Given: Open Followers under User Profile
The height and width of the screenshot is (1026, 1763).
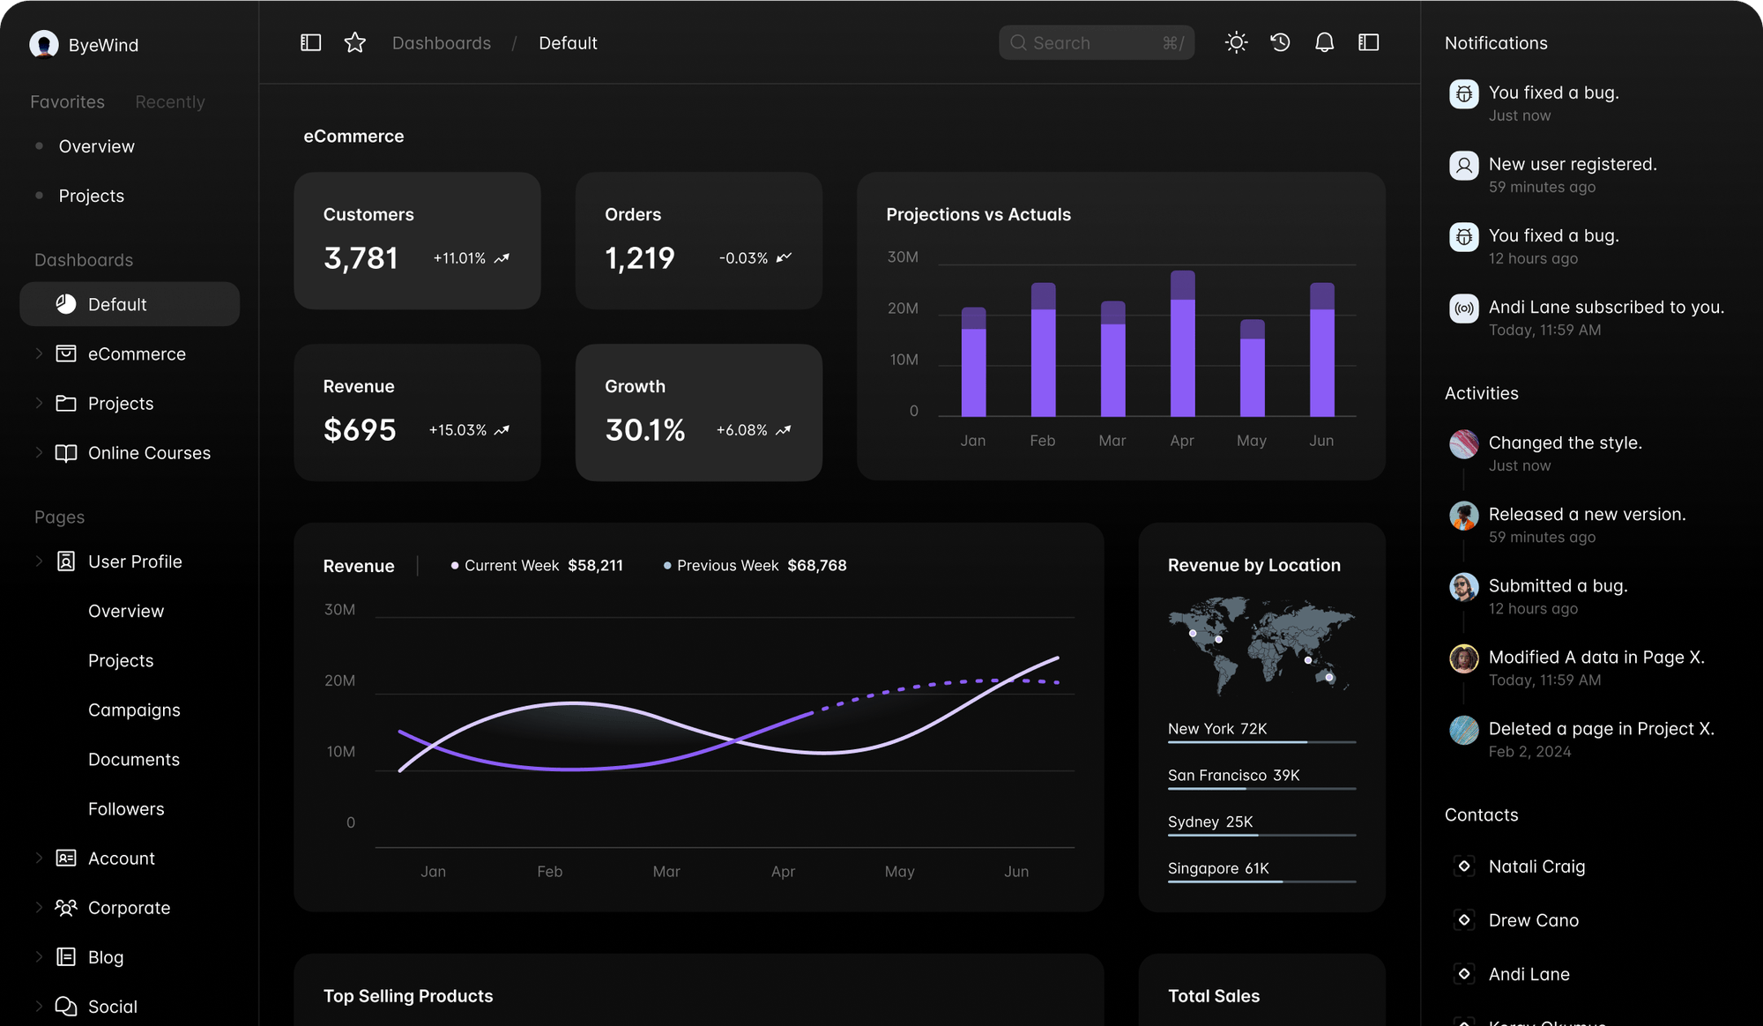Looking at the screenshot, I should click(x=126, y=808).
